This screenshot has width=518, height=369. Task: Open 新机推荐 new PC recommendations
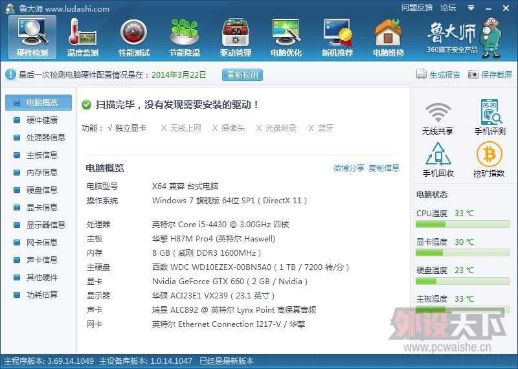coord(337,37)
